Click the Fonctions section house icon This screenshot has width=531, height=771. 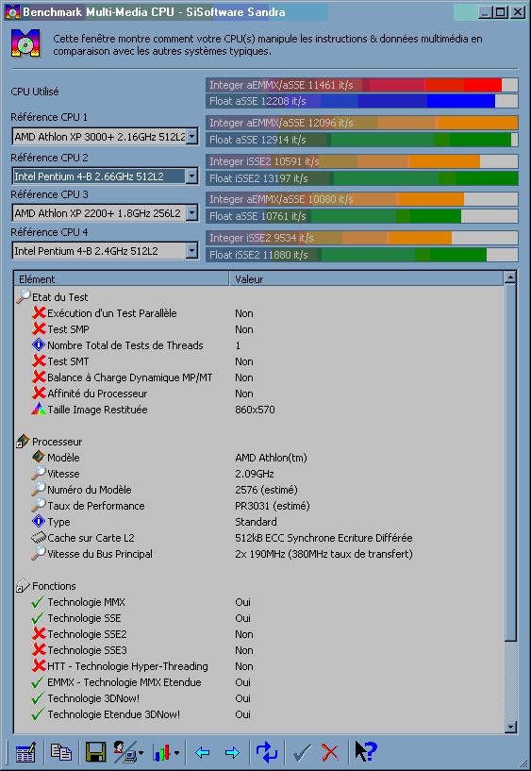point(23,586)
